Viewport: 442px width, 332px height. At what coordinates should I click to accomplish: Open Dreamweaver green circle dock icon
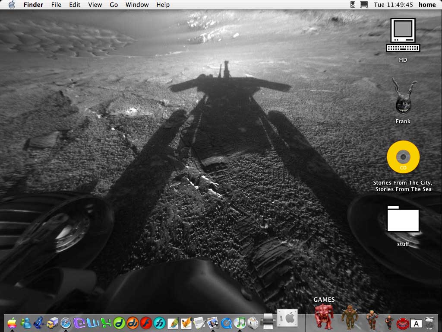(x=119, y=323)
